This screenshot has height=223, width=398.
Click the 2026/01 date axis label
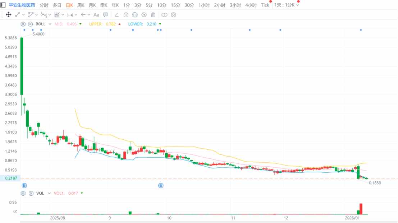(352, 218)
